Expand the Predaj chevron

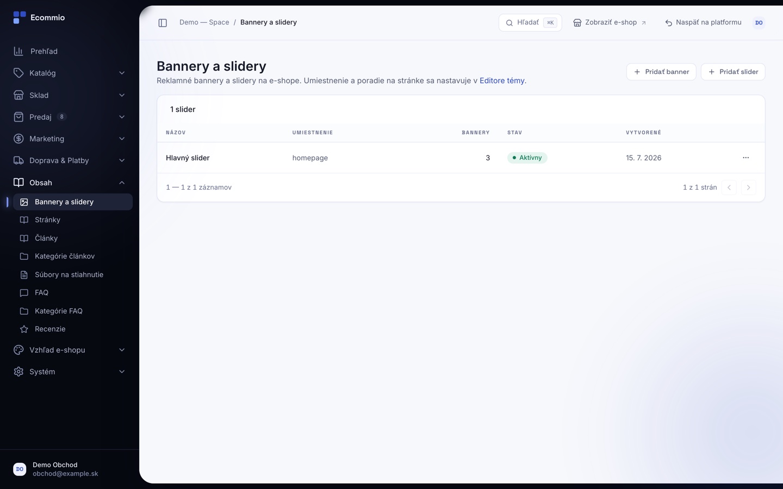point(122,117)
